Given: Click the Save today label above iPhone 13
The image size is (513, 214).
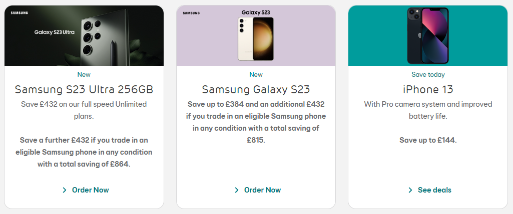Looking at the screenshot, I should point(428,75).
